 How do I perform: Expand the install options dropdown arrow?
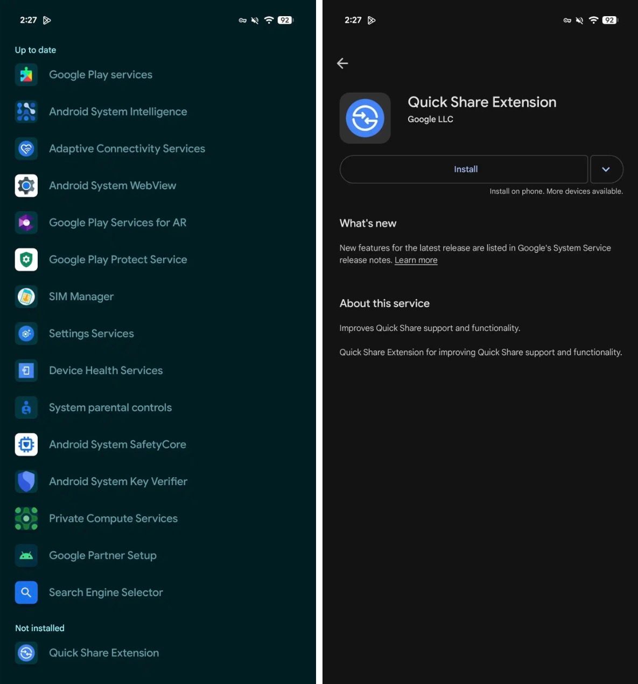[x=606, y=169]
